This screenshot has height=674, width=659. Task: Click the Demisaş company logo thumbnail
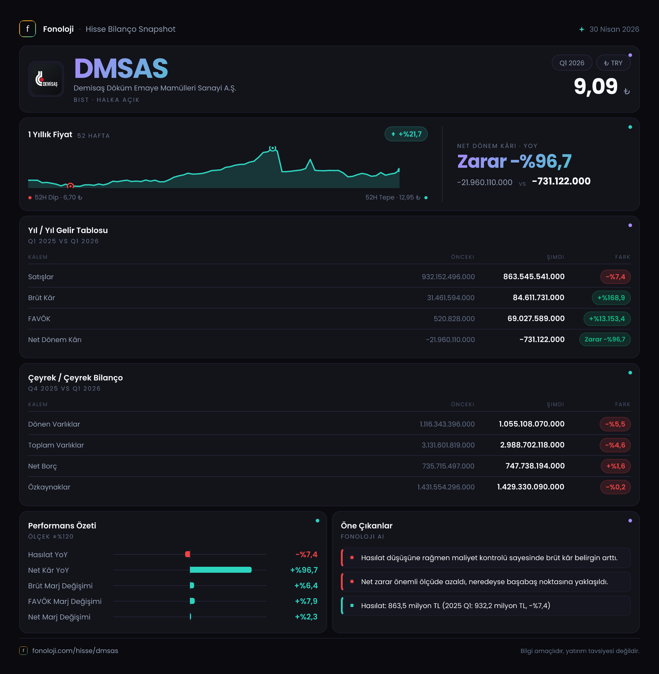tap(46, 79)
